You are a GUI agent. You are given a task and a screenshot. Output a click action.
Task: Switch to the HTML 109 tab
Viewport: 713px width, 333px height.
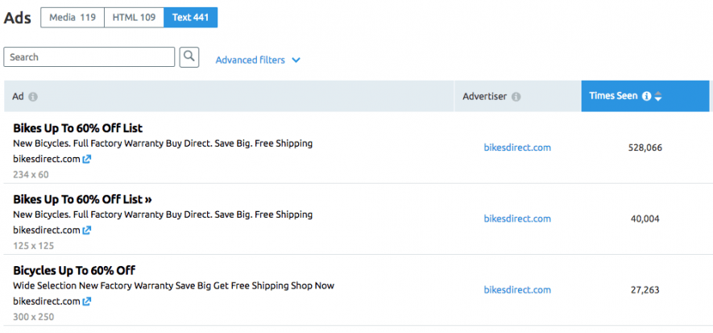[x=135, y=18]
